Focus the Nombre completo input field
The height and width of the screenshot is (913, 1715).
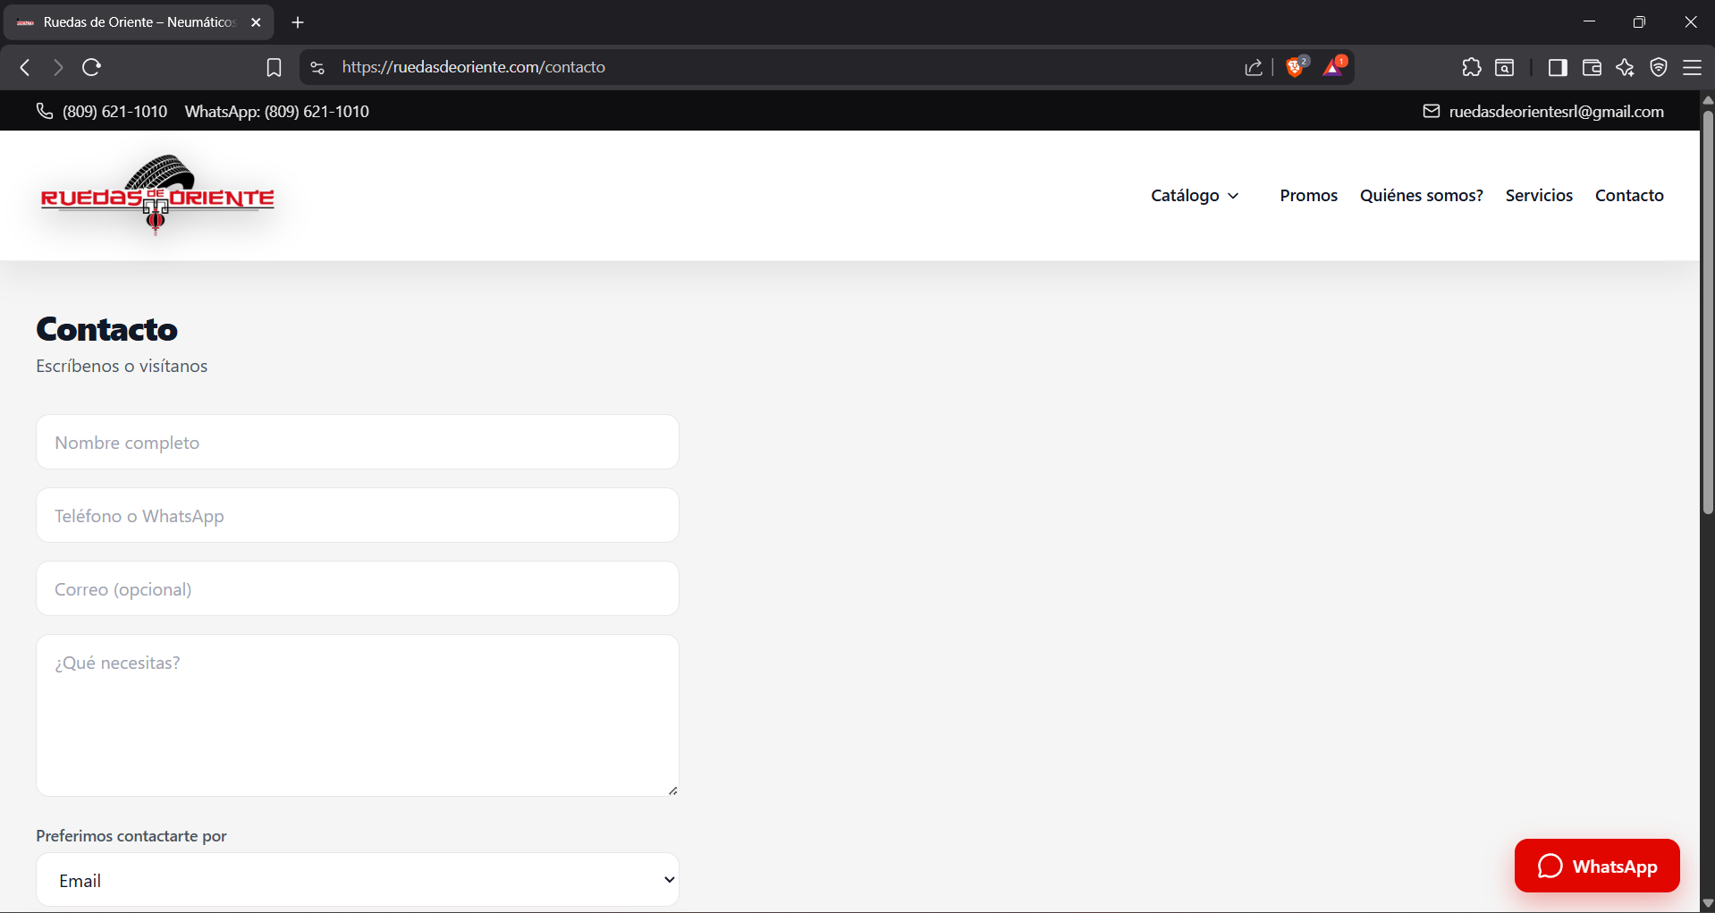(x=358, y=442)
